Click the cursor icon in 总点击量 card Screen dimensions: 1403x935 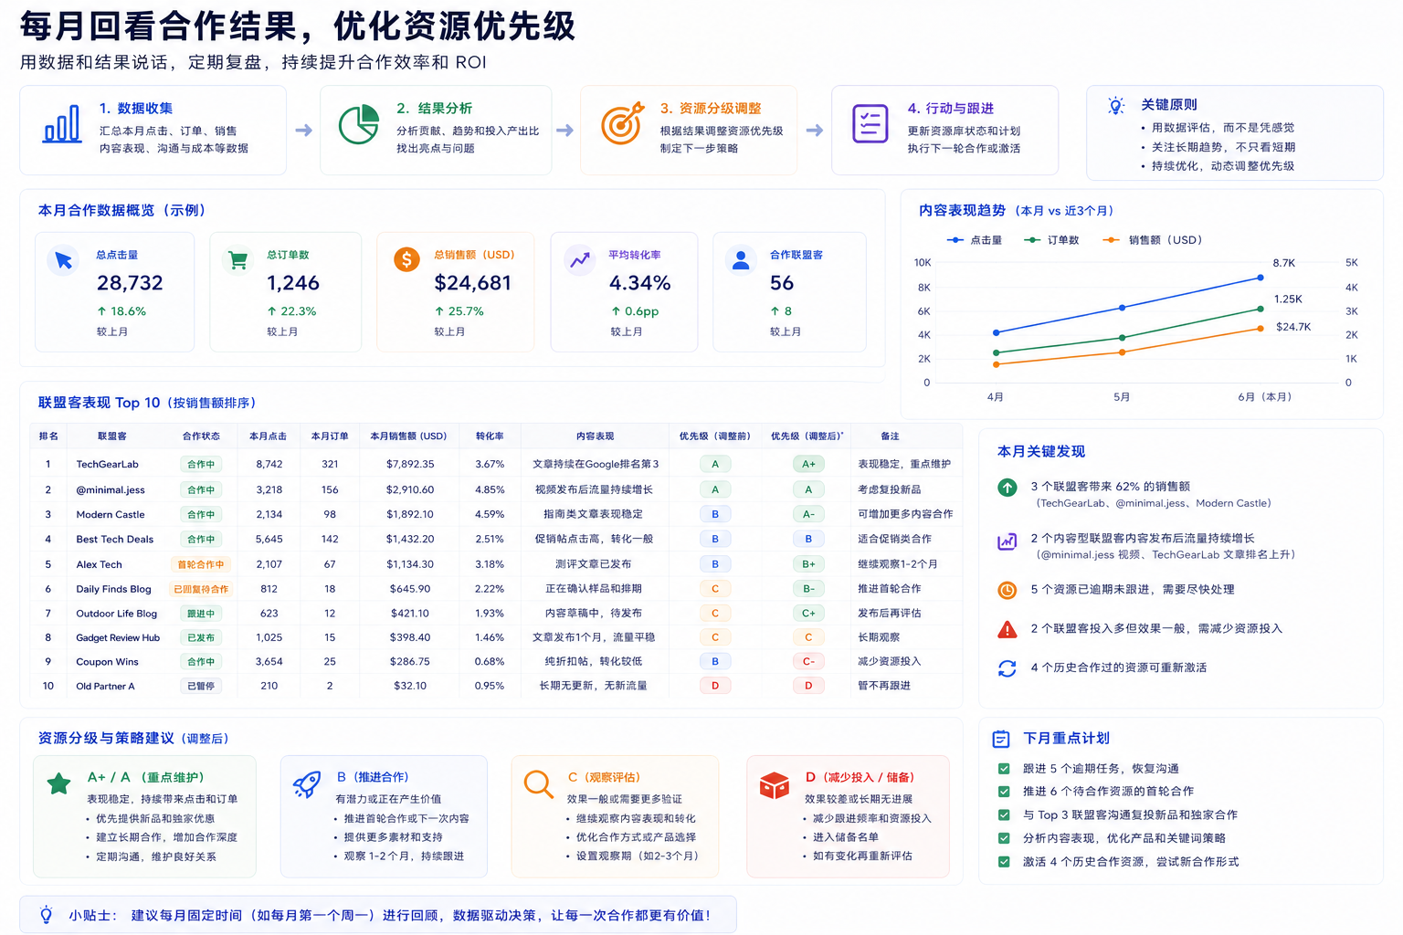click(63, 260)
